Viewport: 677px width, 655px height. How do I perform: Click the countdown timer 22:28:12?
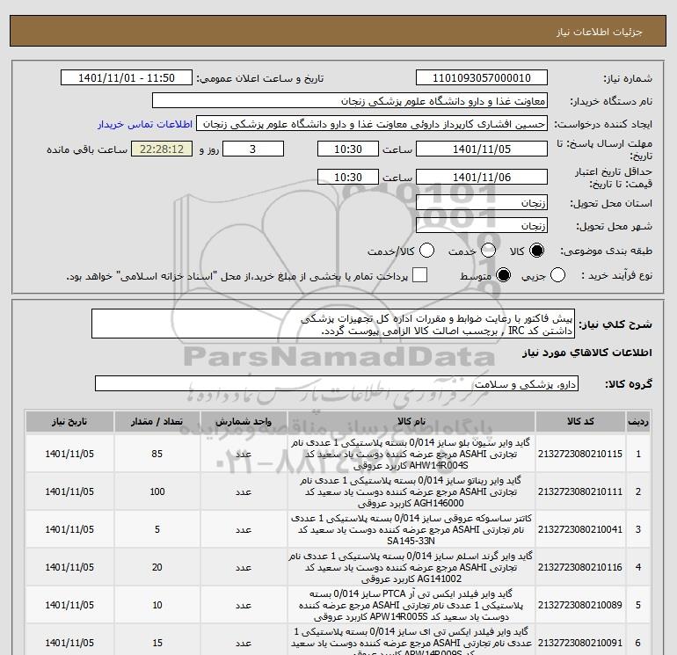[162, 149]
